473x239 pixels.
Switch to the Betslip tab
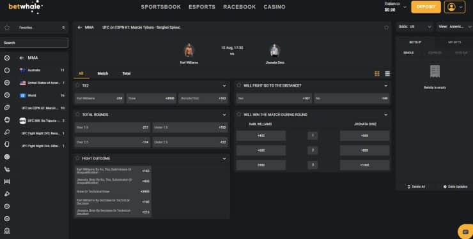415,43
